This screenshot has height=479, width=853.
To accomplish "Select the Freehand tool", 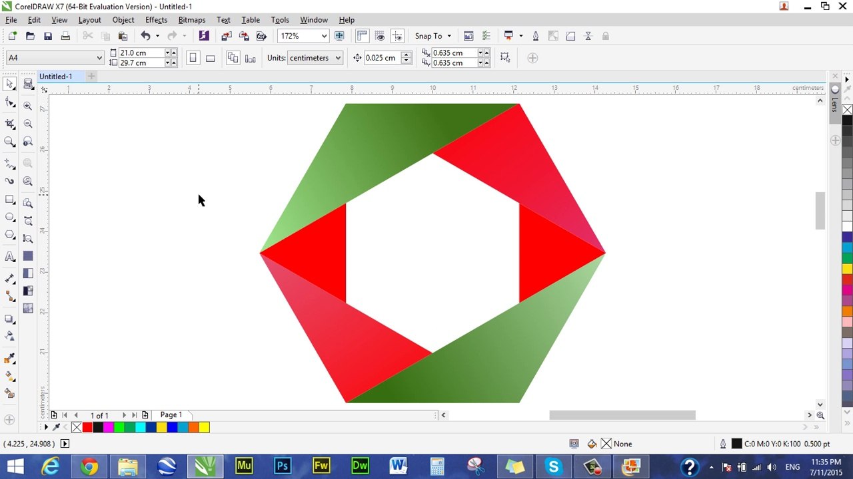I will [9, 164].
